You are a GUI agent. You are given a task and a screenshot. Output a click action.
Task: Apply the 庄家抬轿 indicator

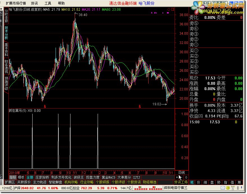point(42,177)
